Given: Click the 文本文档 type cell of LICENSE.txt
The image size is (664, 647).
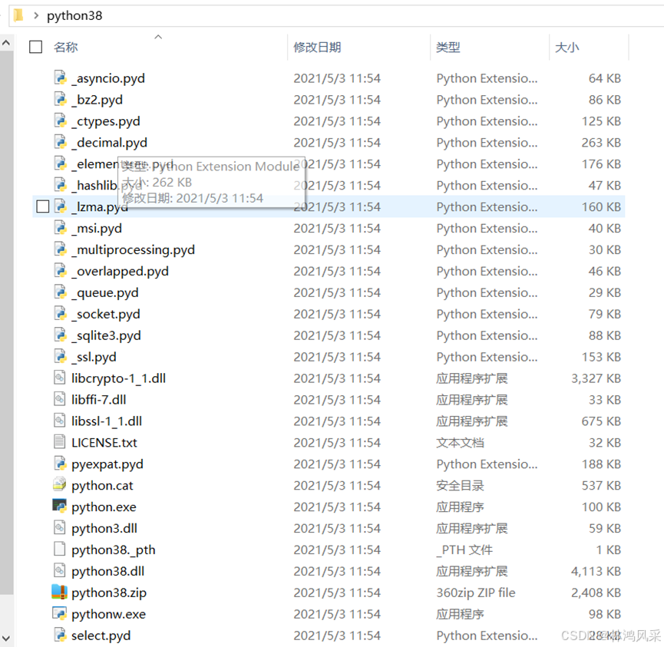Looking at the screenshot, I should point(461,443).
